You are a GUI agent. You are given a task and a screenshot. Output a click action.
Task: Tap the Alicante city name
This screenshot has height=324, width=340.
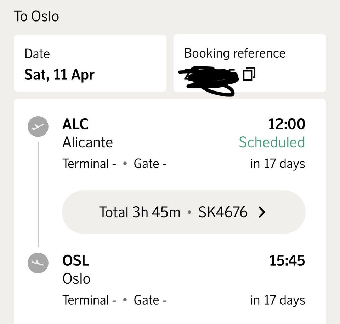point(87,142)
